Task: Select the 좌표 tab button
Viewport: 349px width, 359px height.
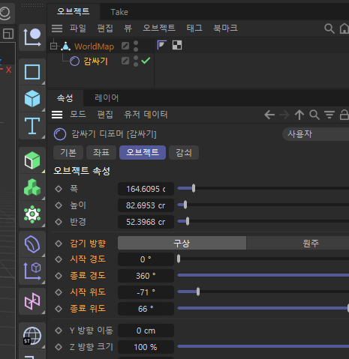Action: [101, 152]
